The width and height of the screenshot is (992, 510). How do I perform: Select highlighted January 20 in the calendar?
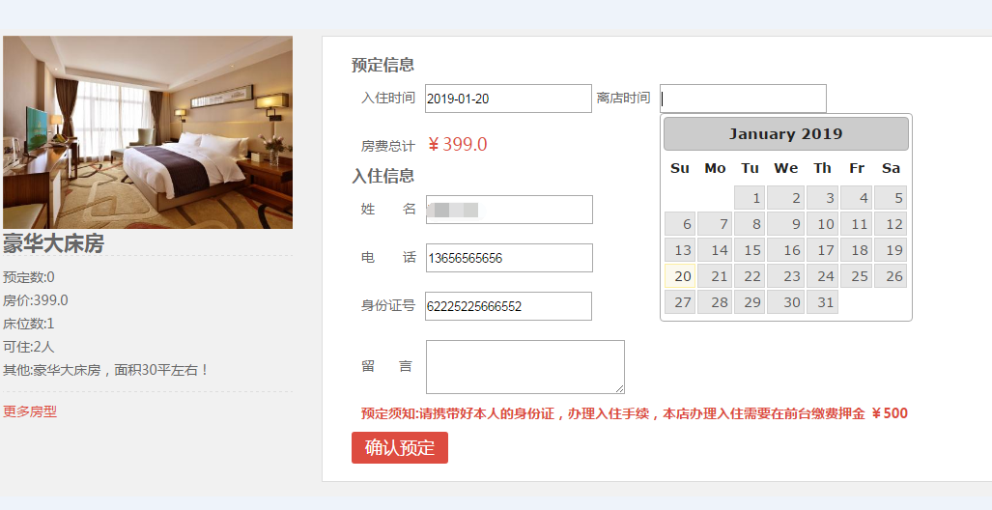tap(680, 276)
